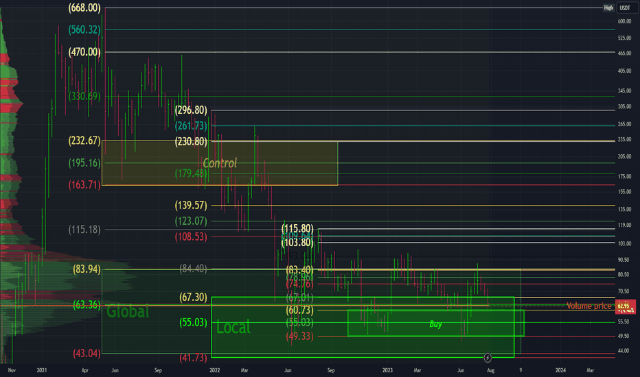Screen dimensions: 640x377
Task: Click the 2023 time axis label
Action: pyautogui.click(x=387, y=370)
